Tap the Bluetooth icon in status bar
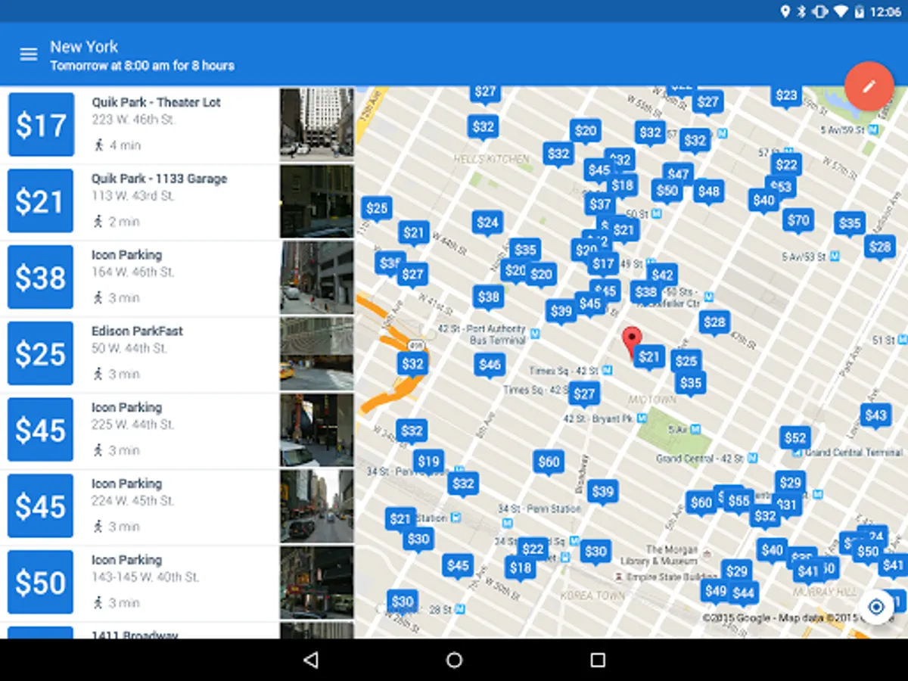 coord(802,11)
